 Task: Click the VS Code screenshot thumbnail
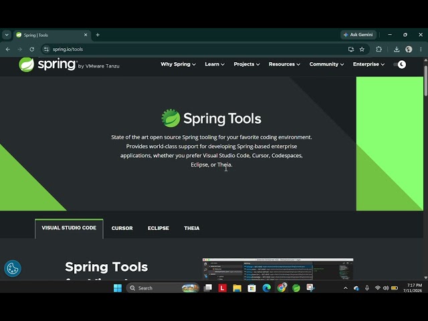[x=278, y=269]
